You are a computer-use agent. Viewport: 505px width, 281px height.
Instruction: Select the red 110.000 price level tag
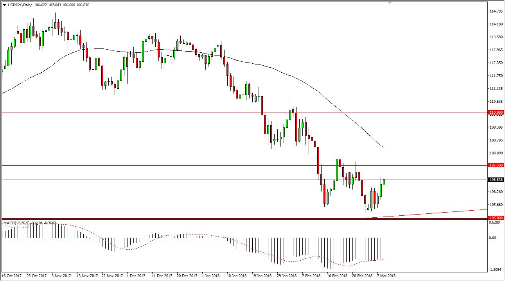[x=496, y=112]
